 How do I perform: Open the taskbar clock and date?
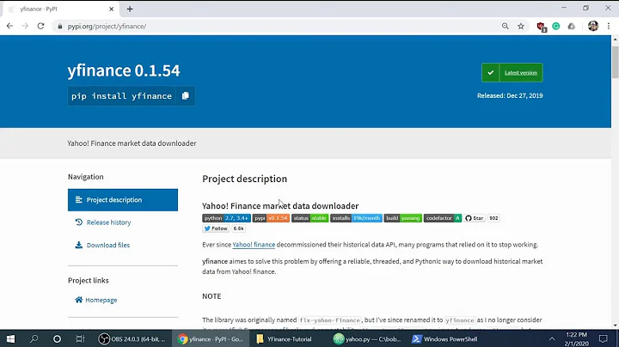pos(576,338)
